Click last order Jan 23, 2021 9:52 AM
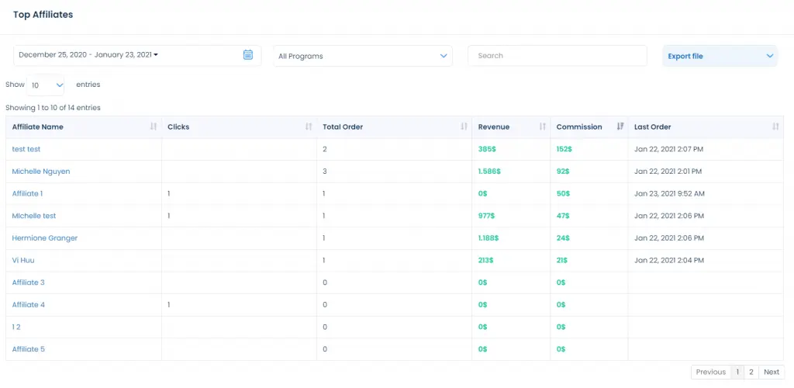This screenshot has height=388, width=794. click(669, 193)
